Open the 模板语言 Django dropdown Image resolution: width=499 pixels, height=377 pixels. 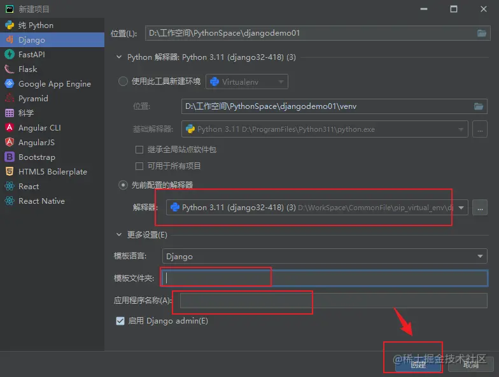(x=325, y=256)
